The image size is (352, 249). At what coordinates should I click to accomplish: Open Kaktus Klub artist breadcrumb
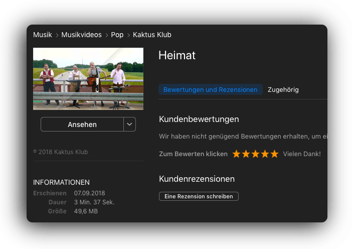point(152,35)
